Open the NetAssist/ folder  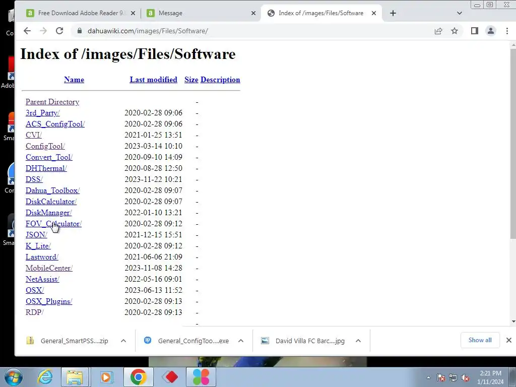click(42, 279)
